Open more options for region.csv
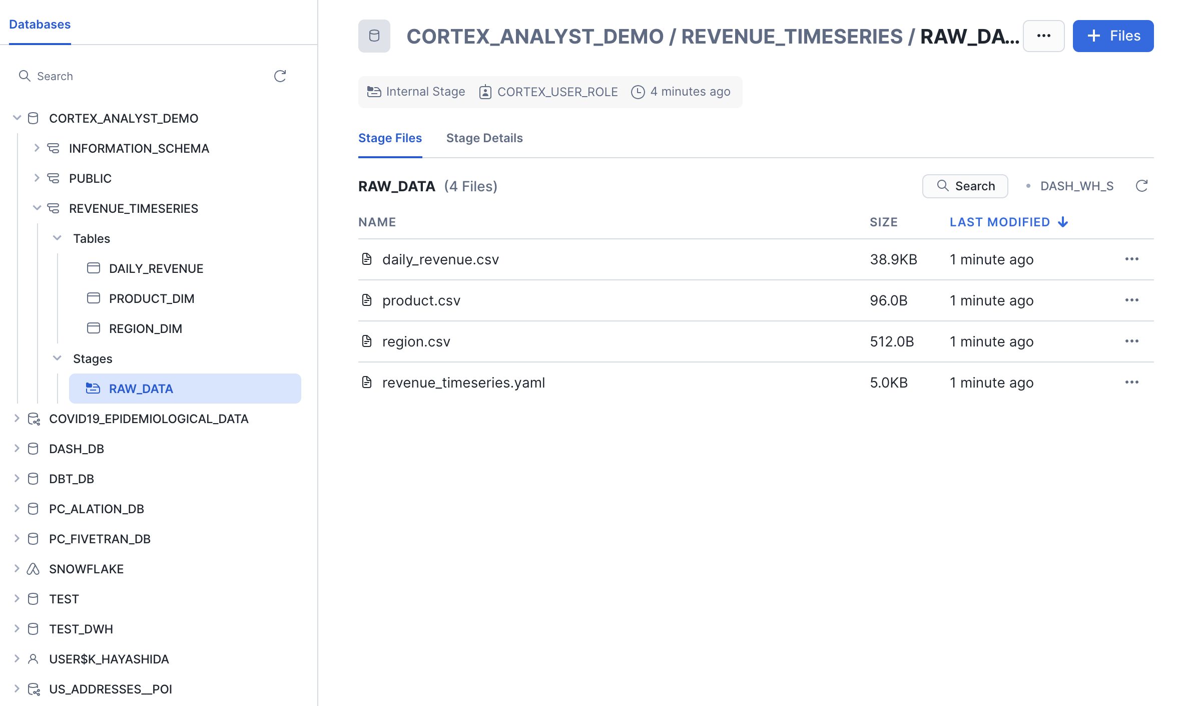Viewport: 1178px width, 706px height. 1131,341
